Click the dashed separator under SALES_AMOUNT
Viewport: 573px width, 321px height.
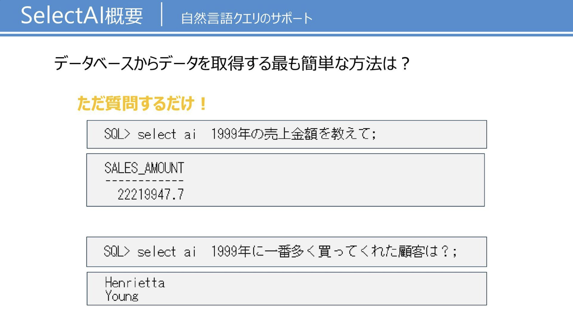click(x=144, y=181)
